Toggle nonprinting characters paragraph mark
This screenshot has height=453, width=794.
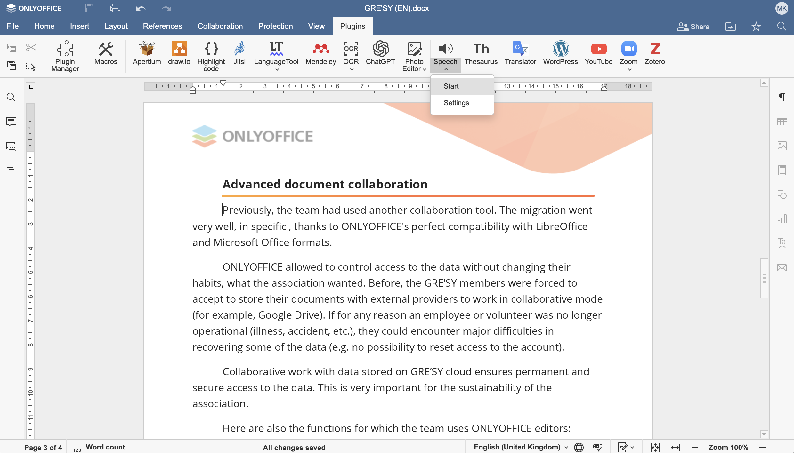[782, 97]
